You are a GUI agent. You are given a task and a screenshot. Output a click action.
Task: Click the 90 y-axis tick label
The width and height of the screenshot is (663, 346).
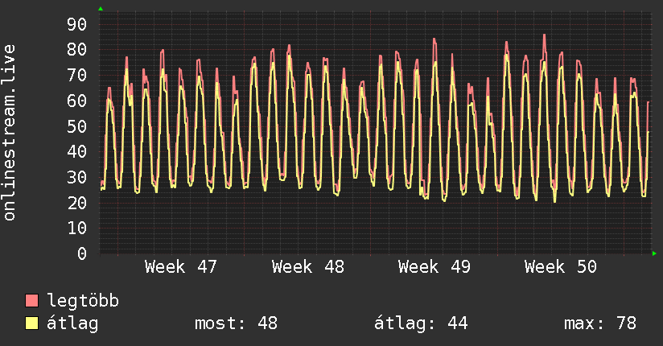click(x=77, y=24)
